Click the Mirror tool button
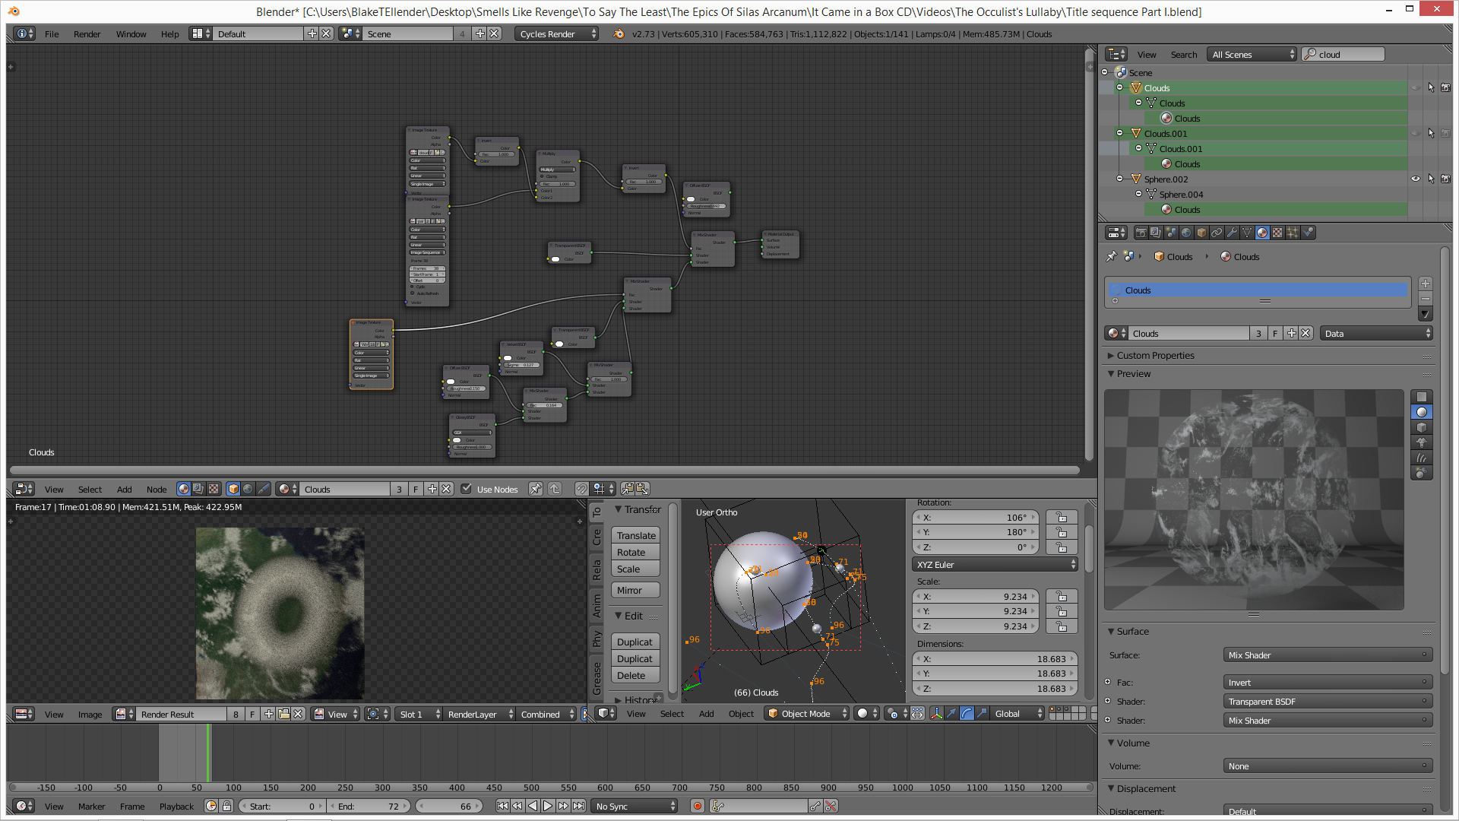The image size is (1459, 821). pyautogui.click(x=635, y=590)
